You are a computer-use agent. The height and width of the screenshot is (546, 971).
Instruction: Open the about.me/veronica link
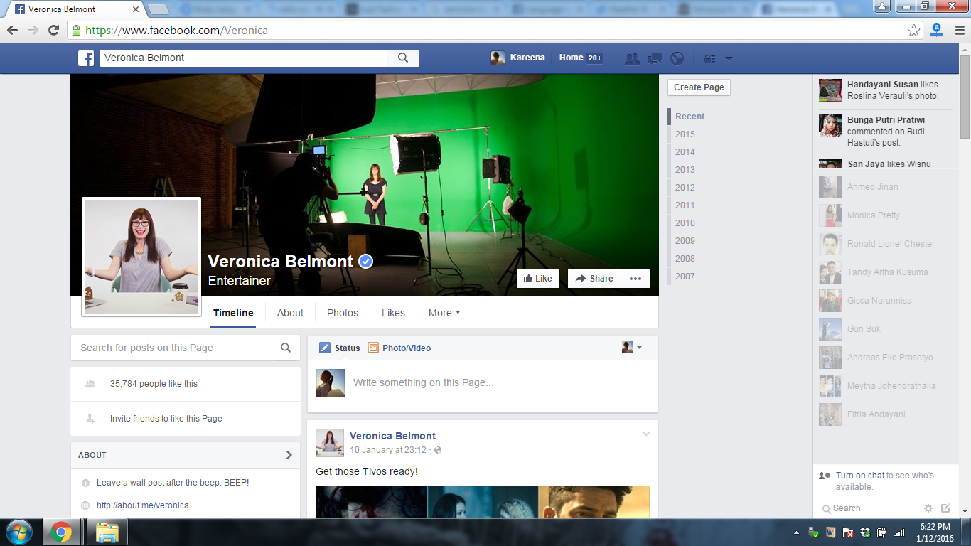143,505
